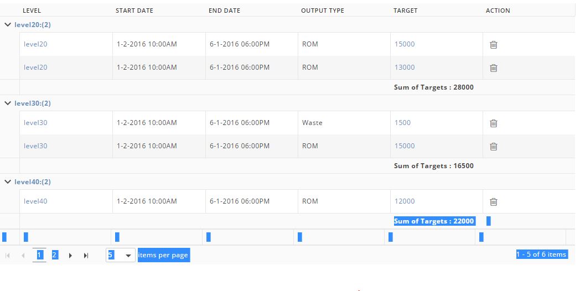Sort by the OUTPUT TYPE column header

tap(323, 11)
